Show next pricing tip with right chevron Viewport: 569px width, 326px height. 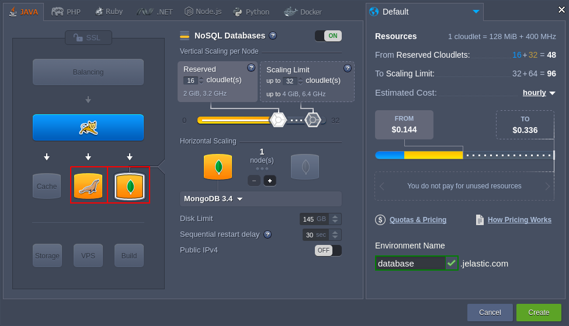[547, 186]
